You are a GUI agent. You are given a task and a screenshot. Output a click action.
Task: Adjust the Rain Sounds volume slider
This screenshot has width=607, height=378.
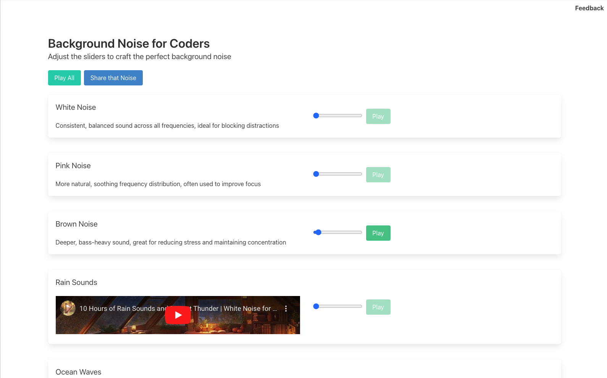coord(337,306)
